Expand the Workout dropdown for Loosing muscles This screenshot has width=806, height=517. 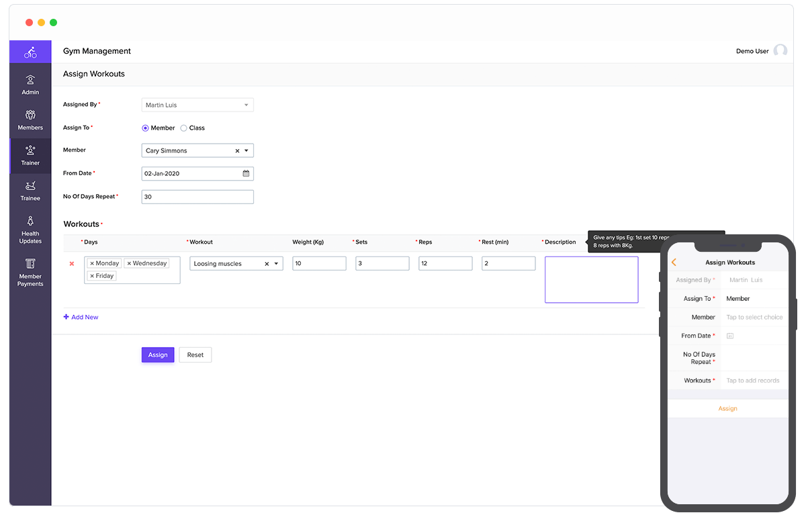click(x=276, y=264)
